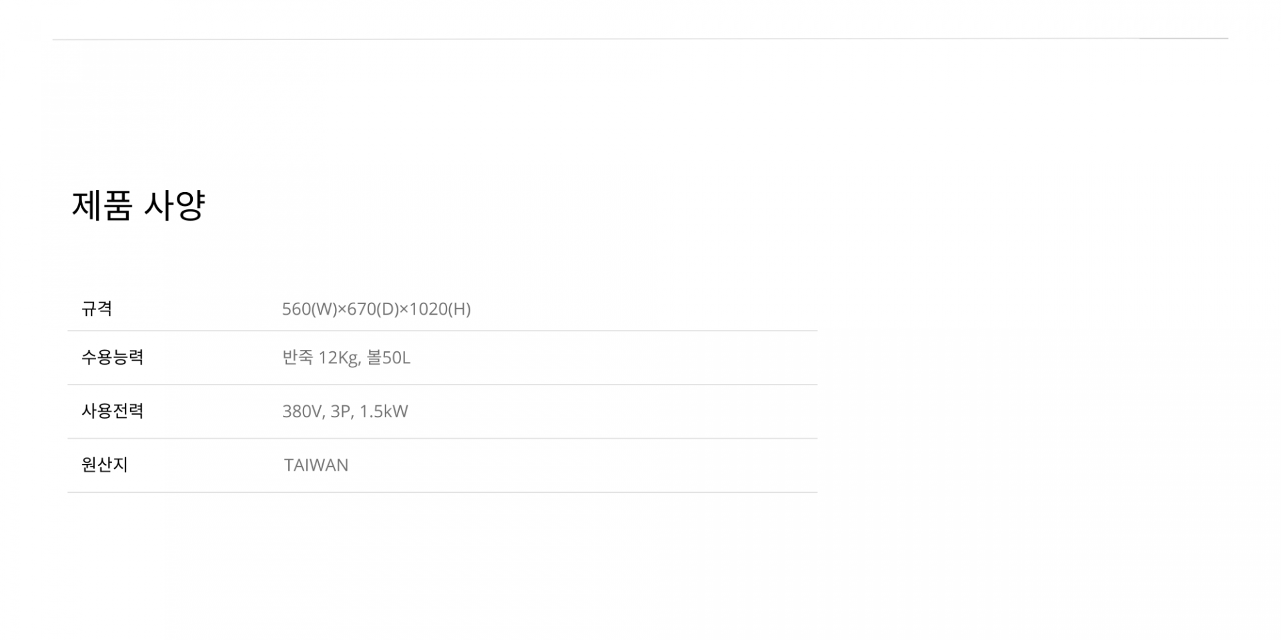The image size is (1281, 640).
Task: Click the 1020(H) height dimension
Action: pos(440,309)
